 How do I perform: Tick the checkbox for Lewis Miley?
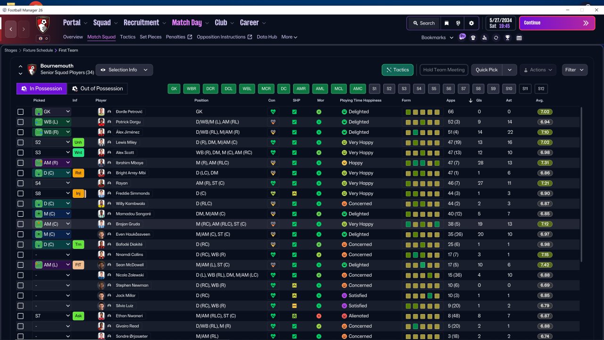pyautogui.click(x=20, y=143)
